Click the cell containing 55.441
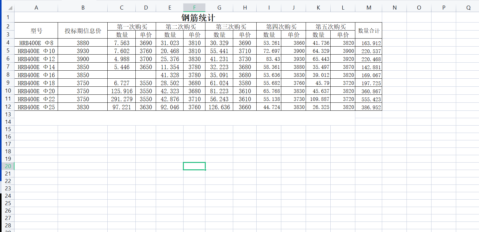The height and width of the screenshot is (232, 479). tap(219, 51)
